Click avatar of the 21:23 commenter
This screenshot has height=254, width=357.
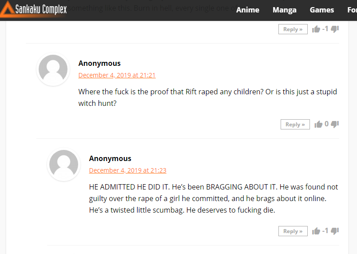(64, 165)
